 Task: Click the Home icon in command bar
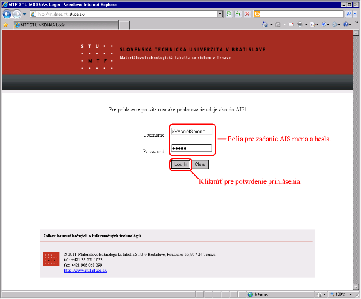265,25
